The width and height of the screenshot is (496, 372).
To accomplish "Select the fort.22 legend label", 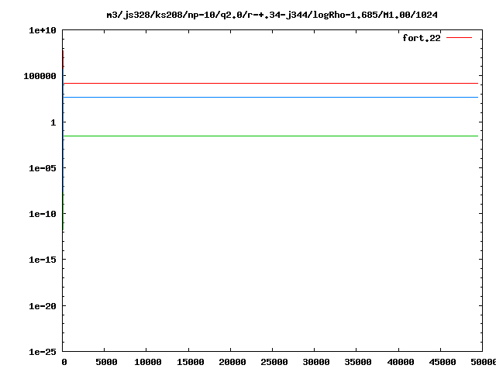I will 422,38.
